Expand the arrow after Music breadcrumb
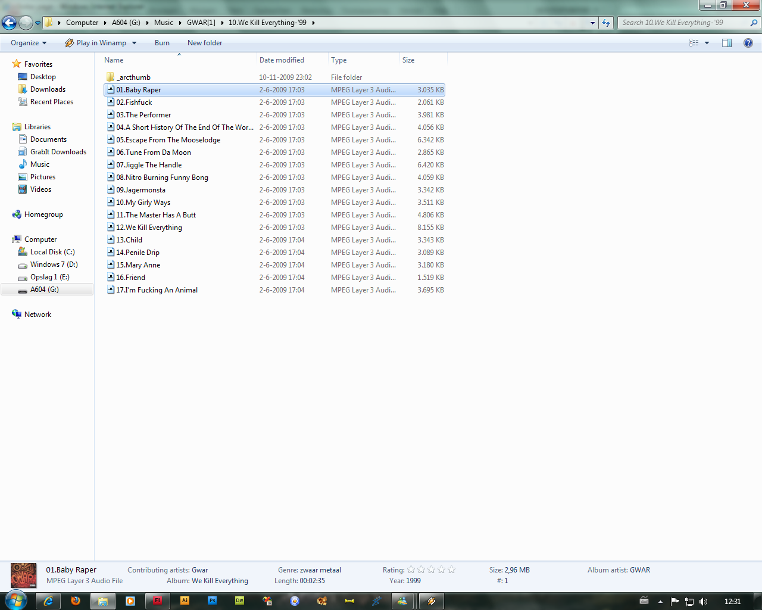This screenshot has height=610, width=762. click(180, 23)
